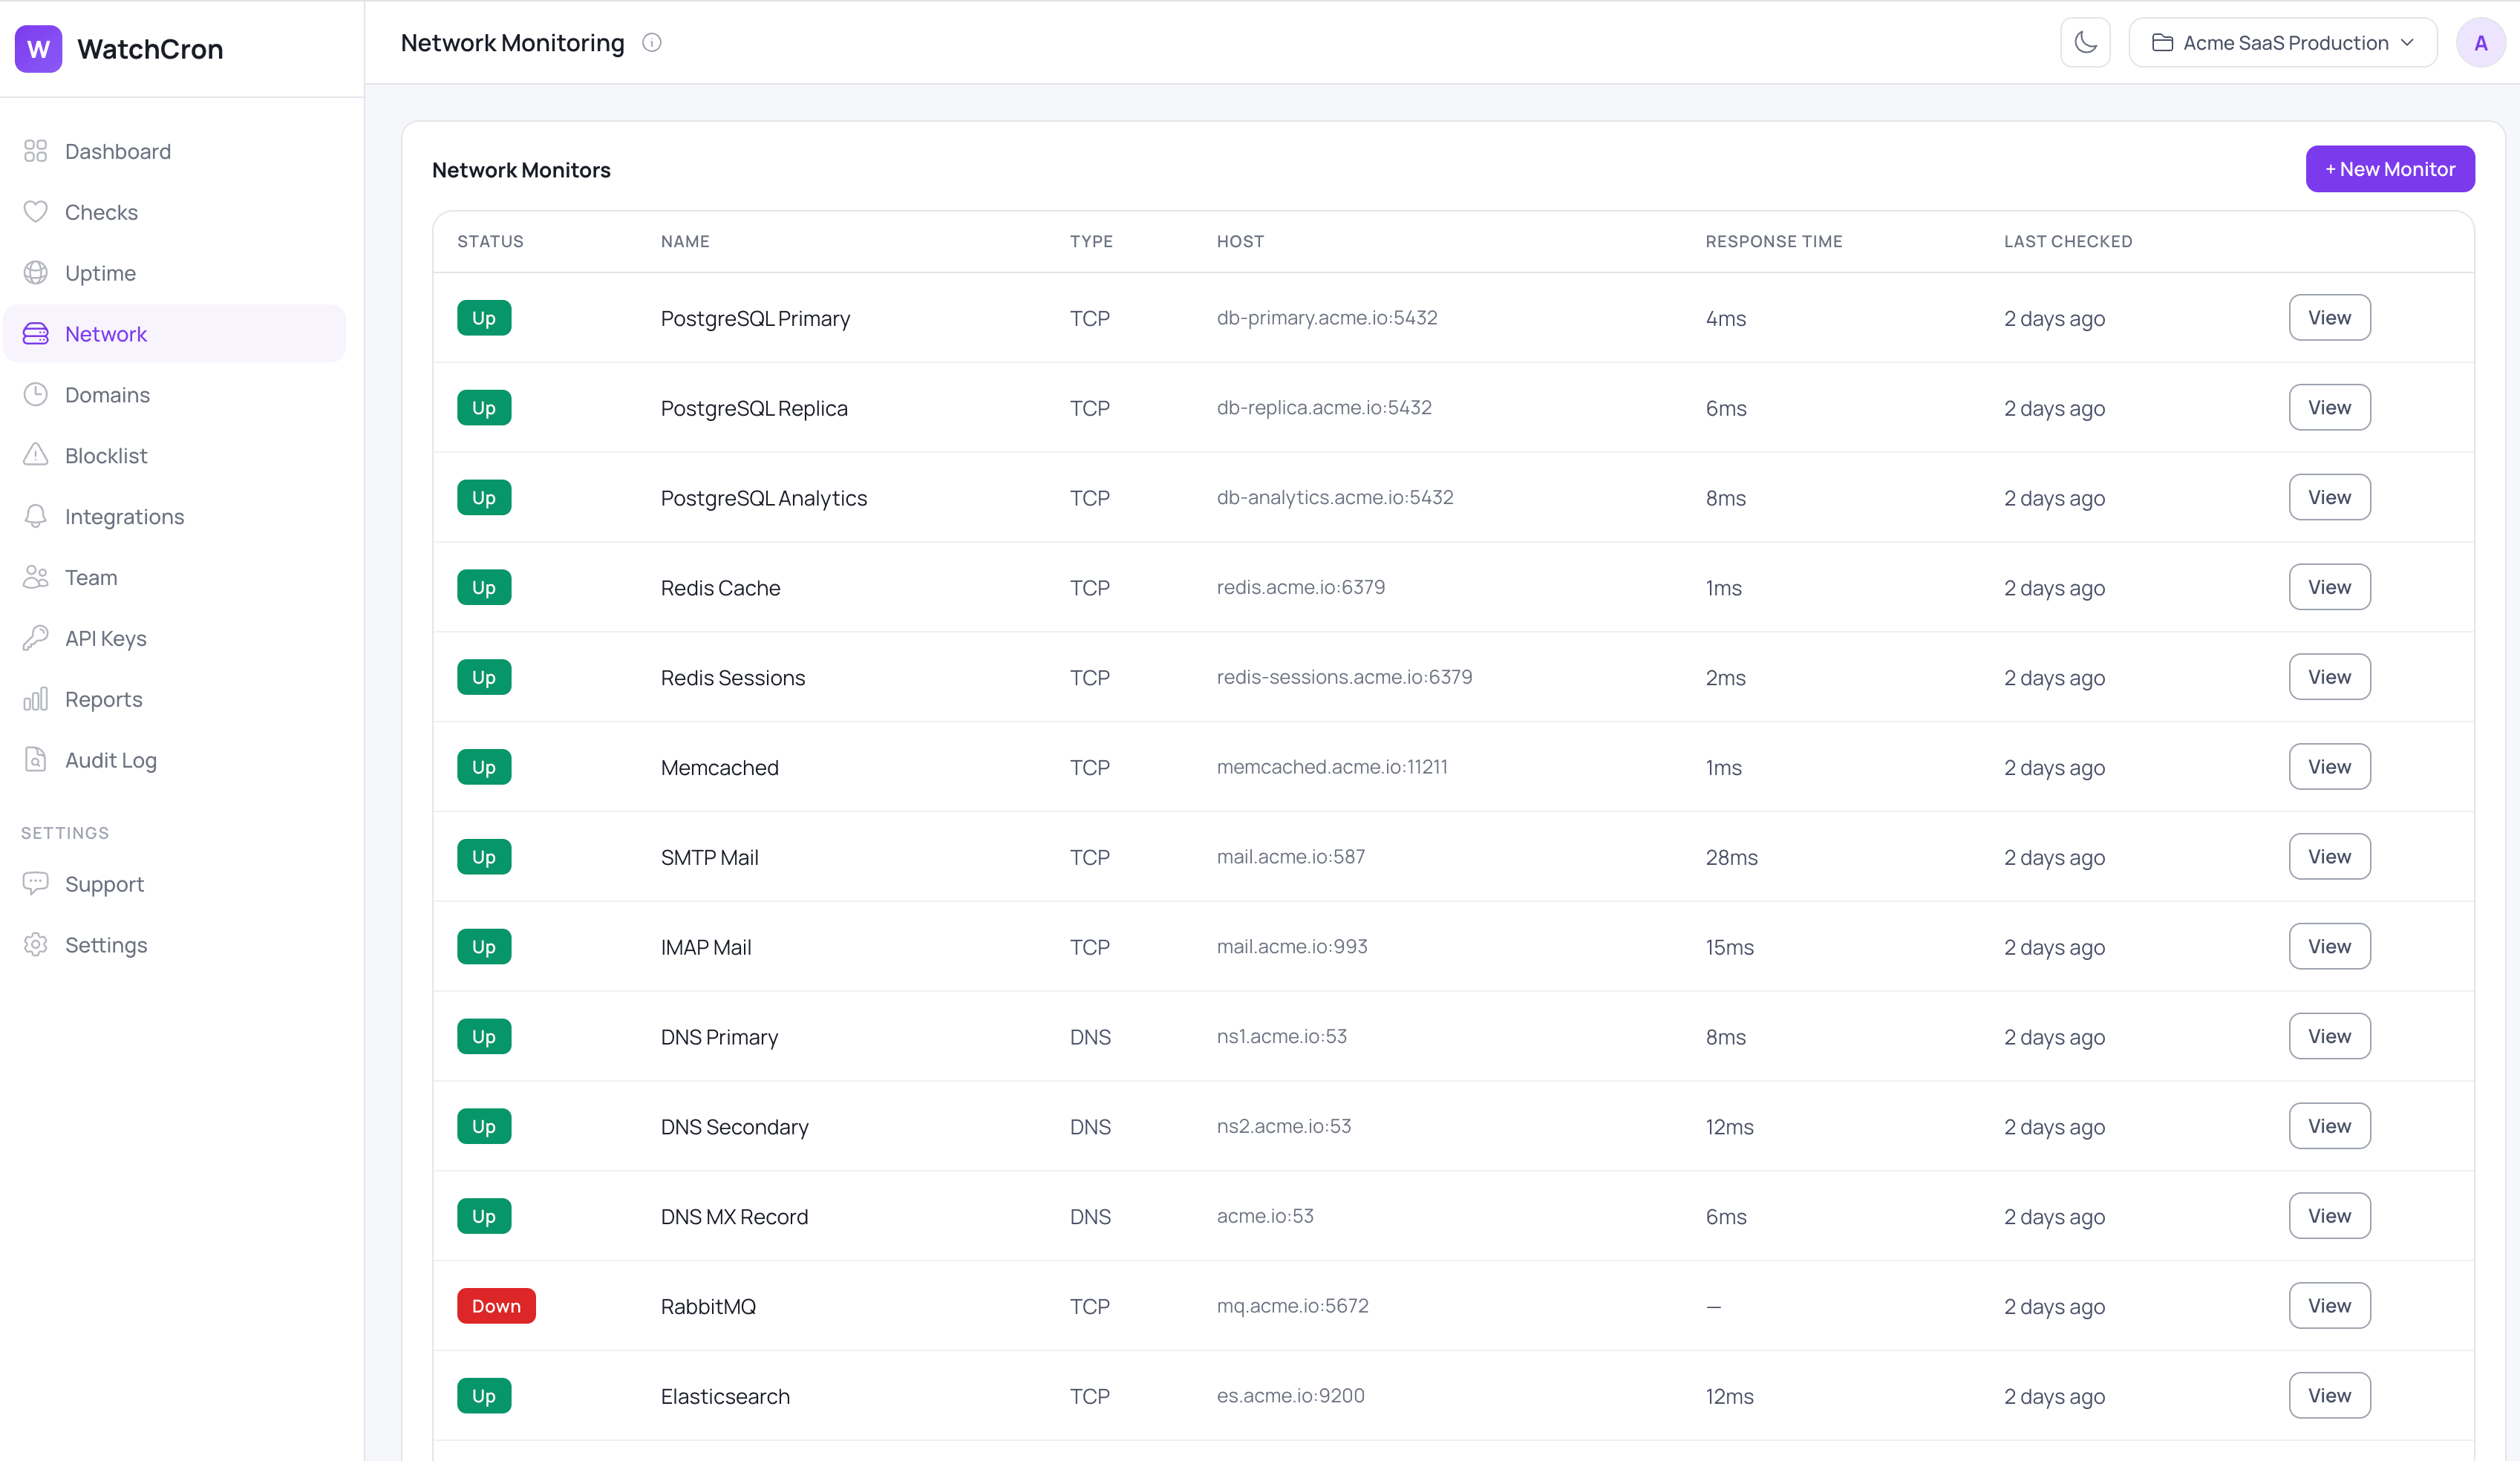Screen dimensions: 2520x1461
Task: Go to the Team page
Action: pos(175,577)
